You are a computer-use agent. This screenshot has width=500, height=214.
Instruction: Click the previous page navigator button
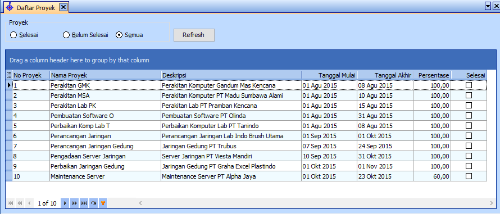pyautogui.click(x=20, y=203)
